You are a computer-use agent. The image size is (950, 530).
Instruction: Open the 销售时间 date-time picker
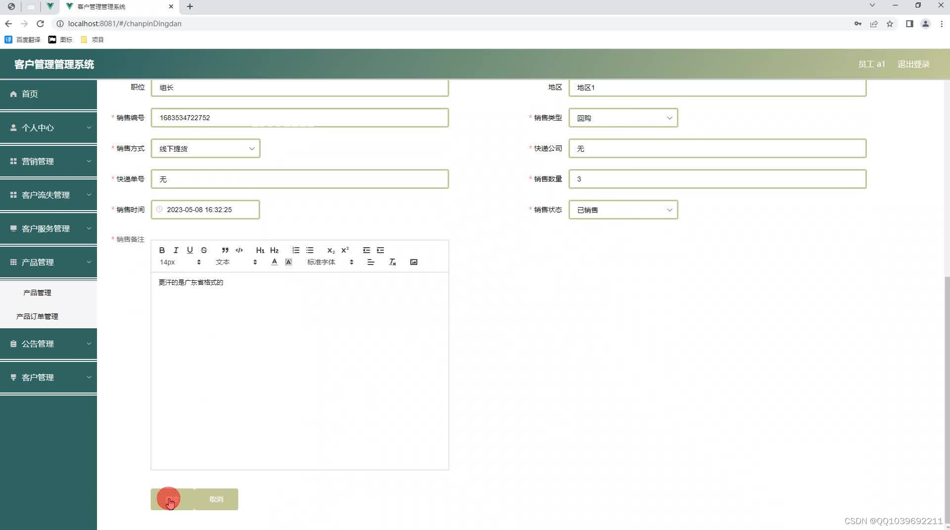205,210
